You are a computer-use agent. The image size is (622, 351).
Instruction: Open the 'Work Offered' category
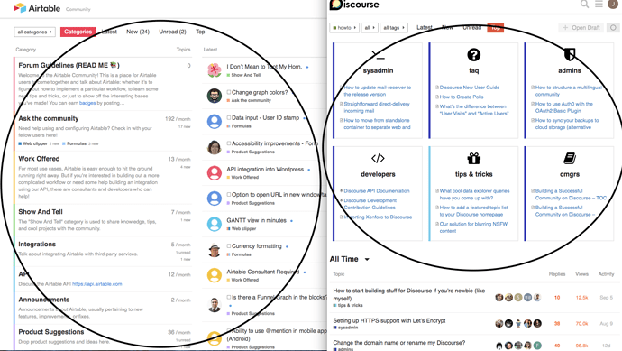39,159
